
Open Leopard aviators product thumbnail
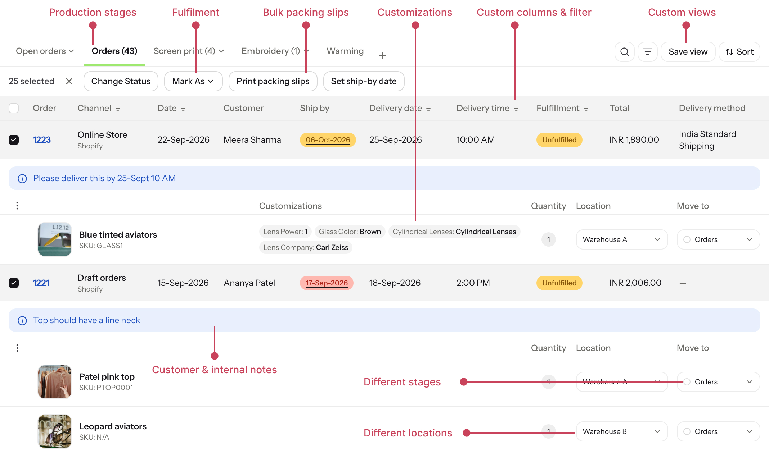55,431
